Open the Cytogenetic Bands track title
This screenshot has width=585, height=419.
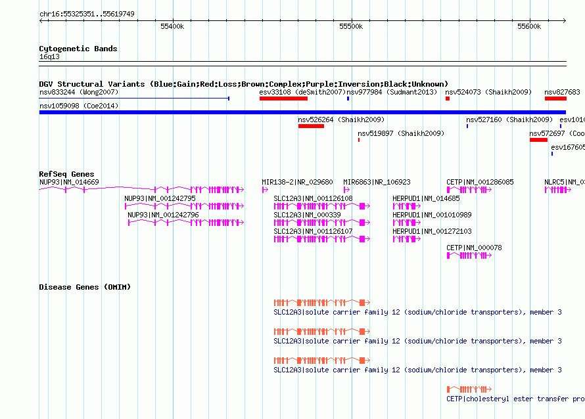pyautogui.click(x=78, y=49)
